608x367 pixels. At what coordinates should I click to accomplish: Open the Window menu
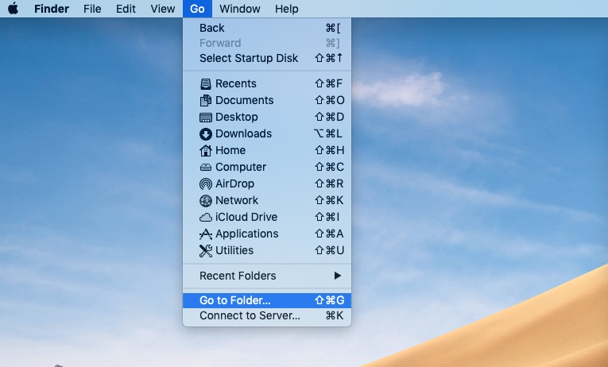pos(240,9)
